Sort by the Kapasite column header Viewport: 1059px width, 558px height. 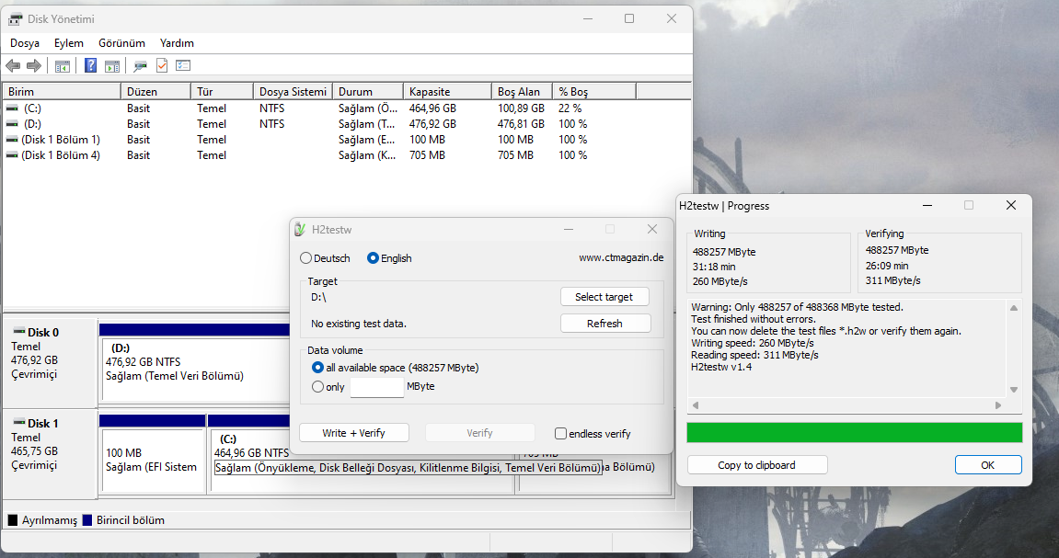point(447,91)
